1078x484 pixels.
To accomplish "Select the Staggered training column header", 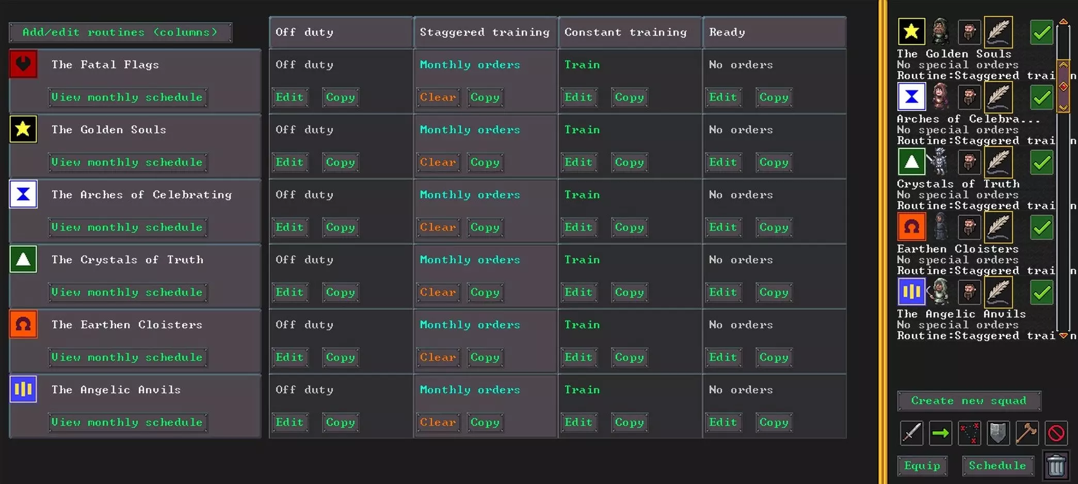I will (x=485, y=32).
